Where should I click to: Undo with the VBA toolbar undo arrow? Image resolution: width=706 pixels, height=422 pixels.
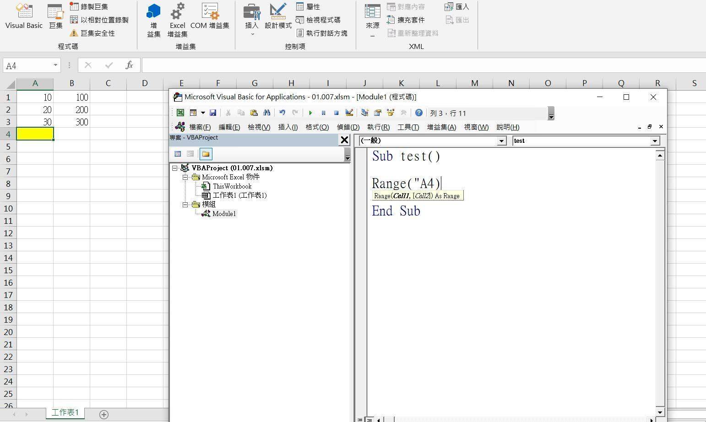tap(282, 113)
